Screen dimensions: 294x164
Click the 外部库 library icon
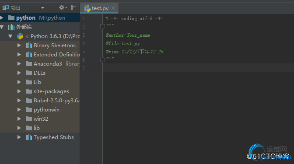pyautogui.click(x=11, y=27)
